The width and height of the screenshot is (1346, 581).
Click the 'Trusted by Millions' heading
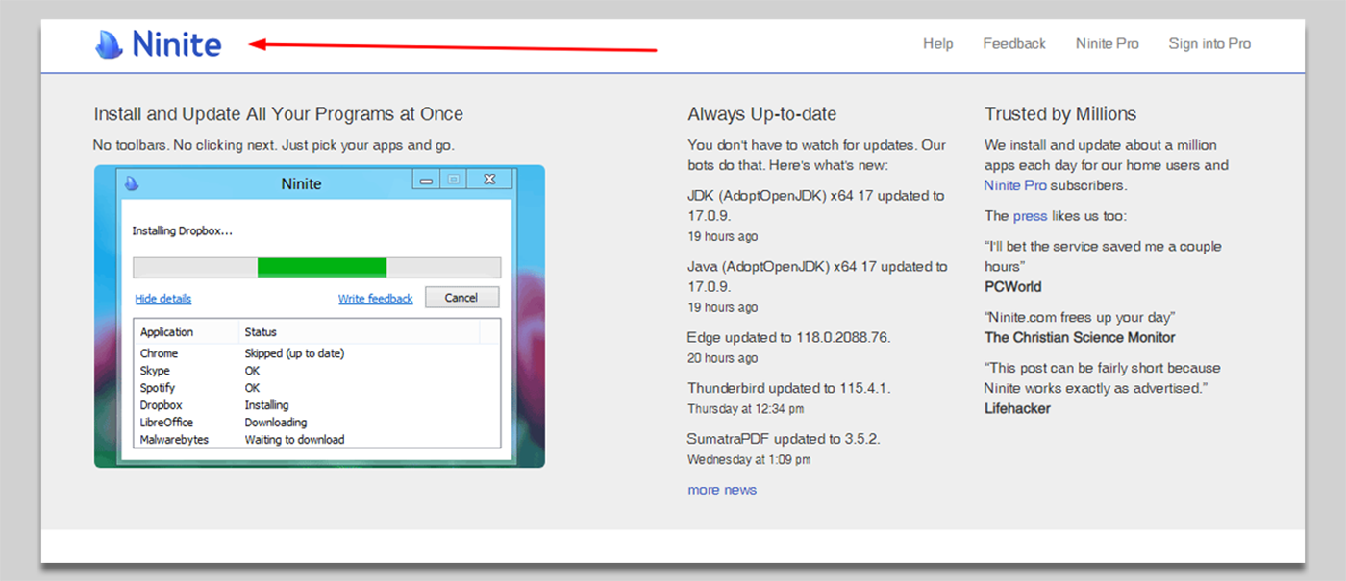coord(1060,114)
